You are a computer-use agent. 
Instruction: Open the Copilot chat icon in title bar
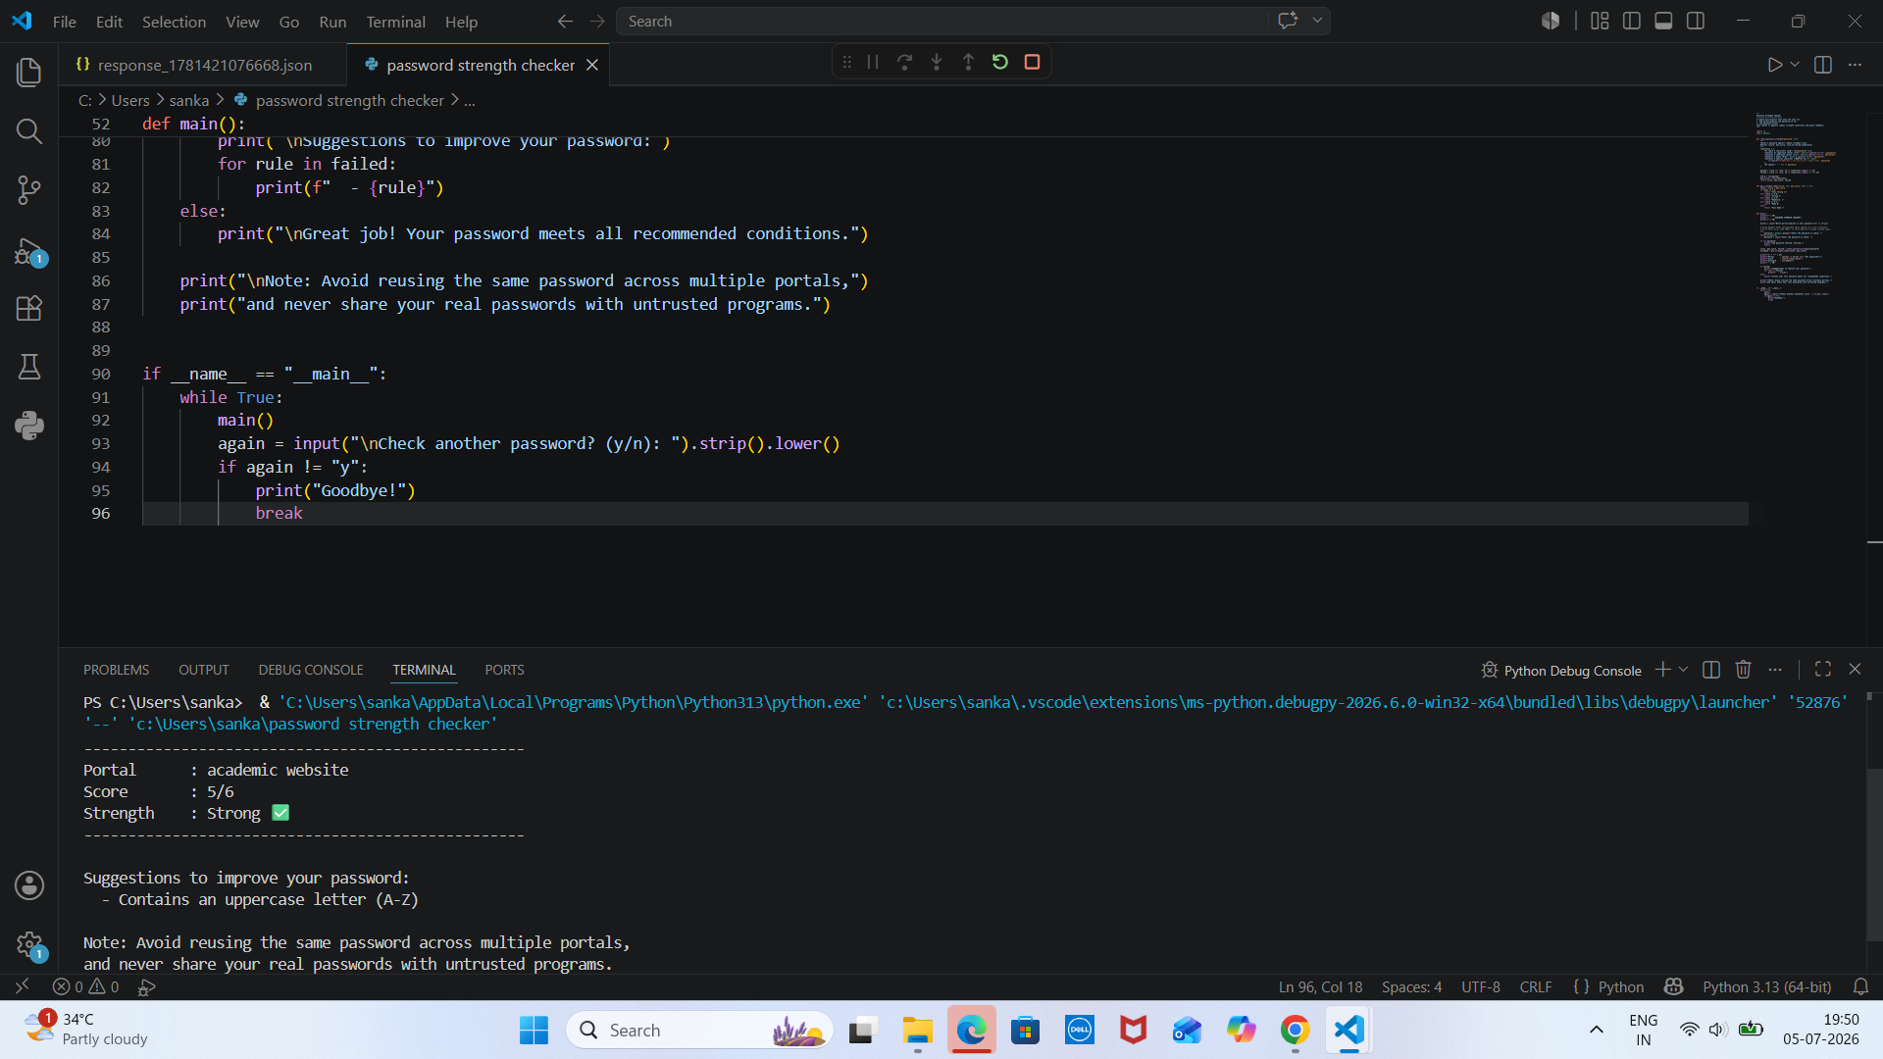(1288, 21)
